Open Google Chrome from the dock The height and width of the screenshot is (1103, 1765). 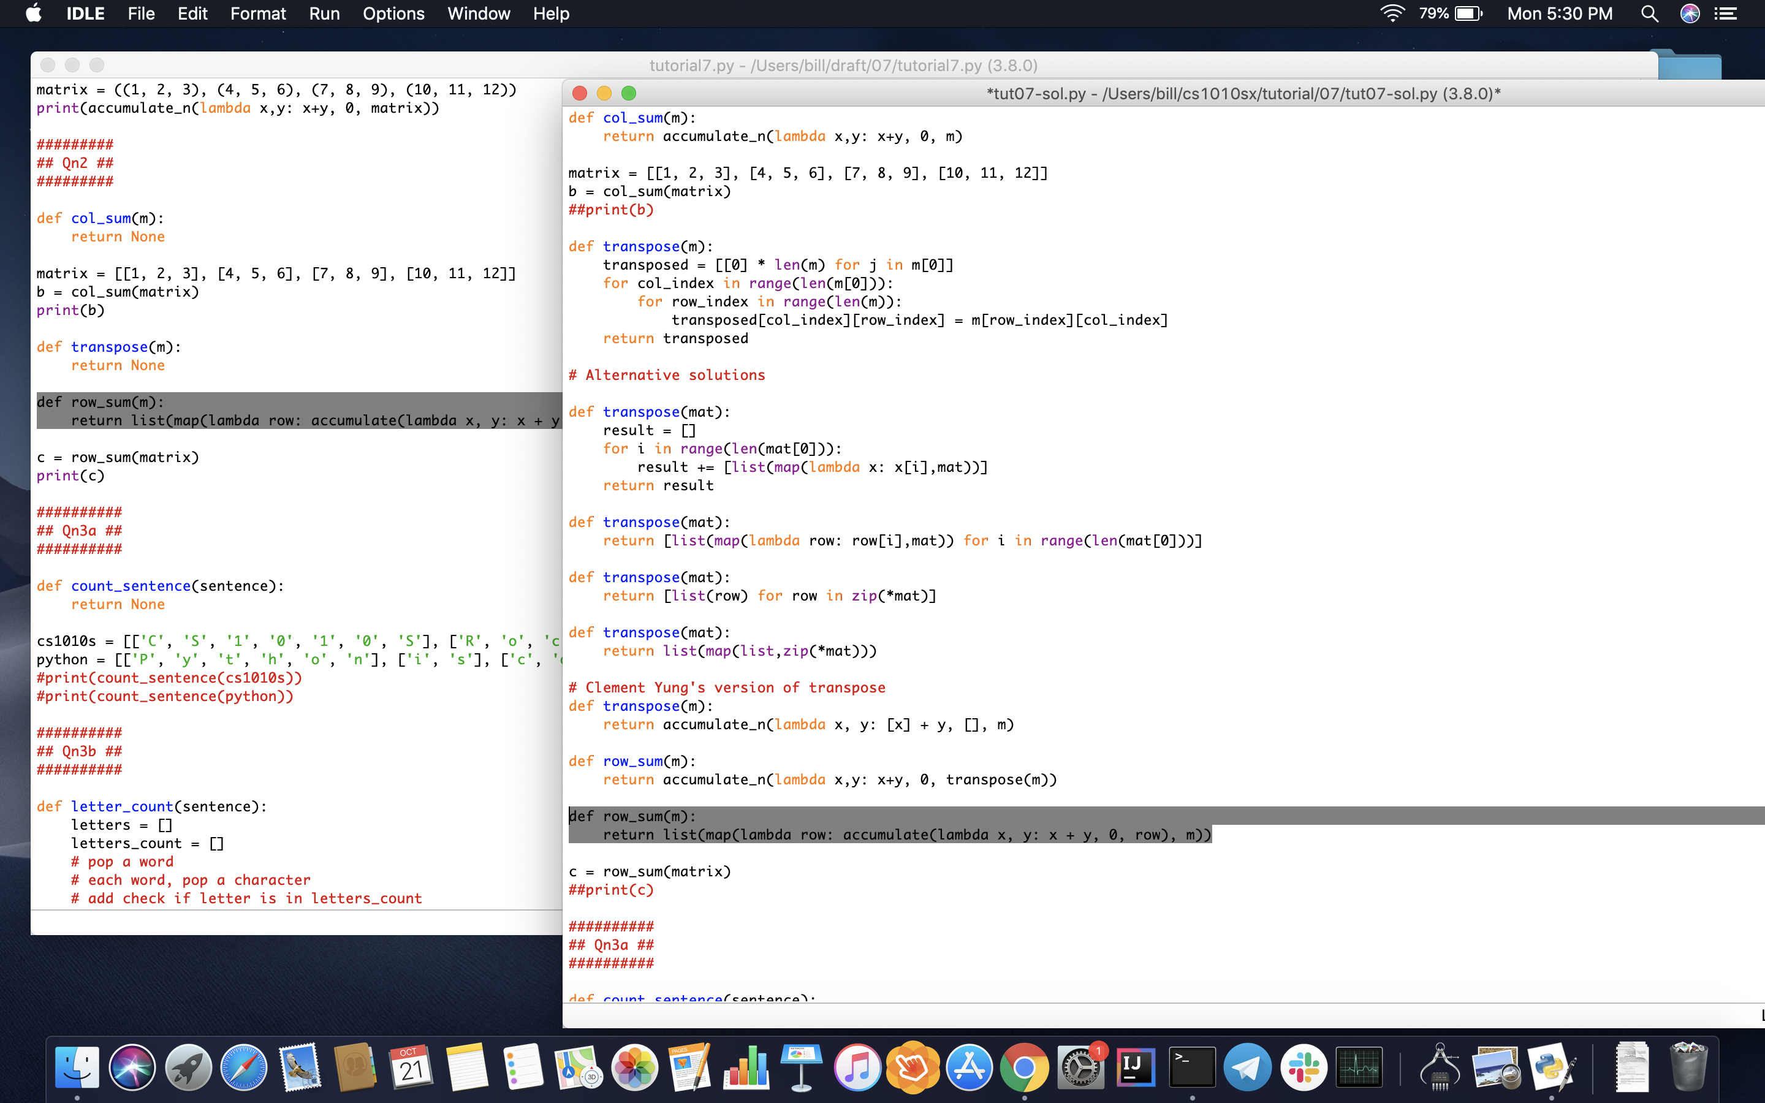tap(1023, 1067)
